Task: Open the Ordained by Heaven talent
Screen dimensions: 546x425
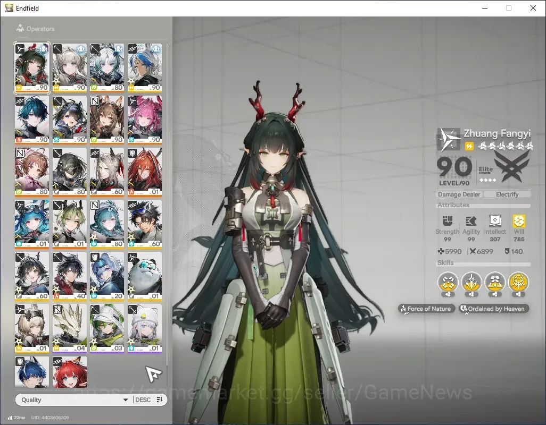Action: tap(493, 309)
